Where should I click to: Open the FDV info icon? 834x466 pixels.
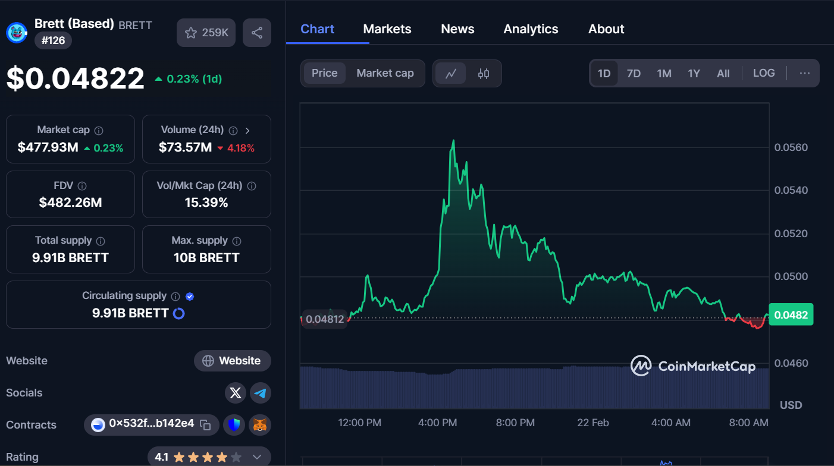pyautogui.click(x=82, y=186)
